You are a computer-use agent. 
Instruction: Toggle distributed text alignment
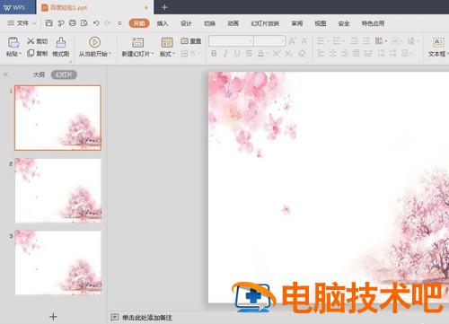(x=368, y=53)
